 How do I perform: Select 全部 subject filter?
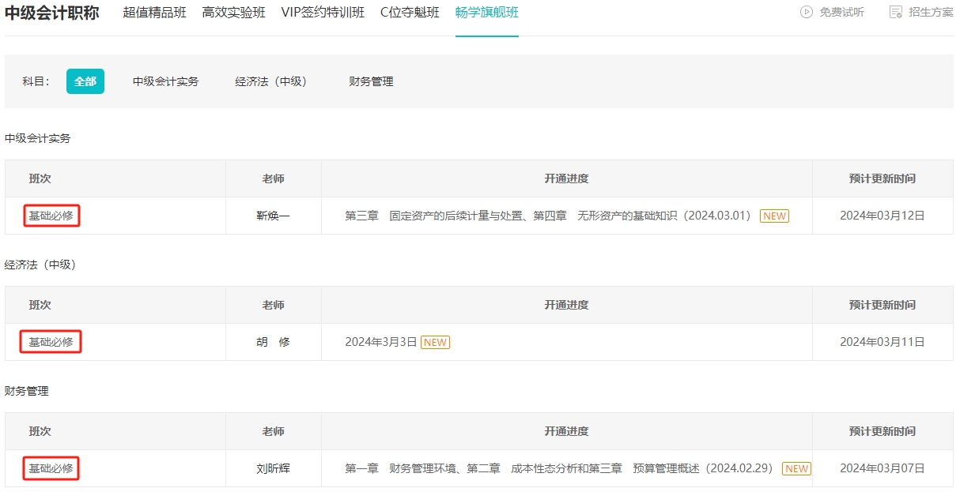point(85,81)
